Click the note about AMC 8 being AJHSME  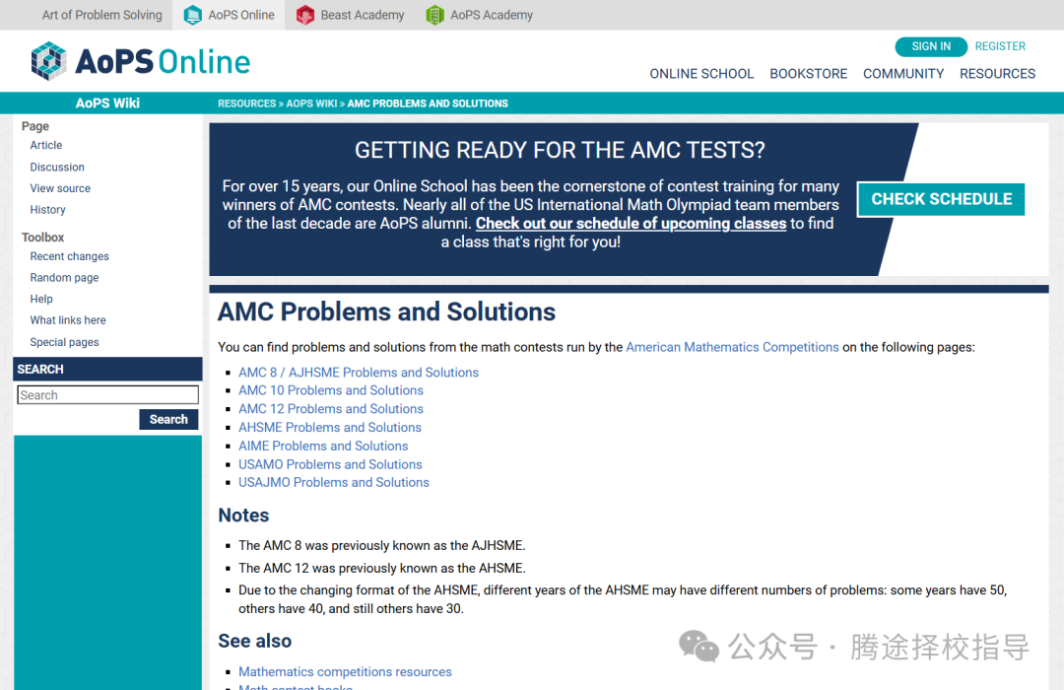coord(382,545)
